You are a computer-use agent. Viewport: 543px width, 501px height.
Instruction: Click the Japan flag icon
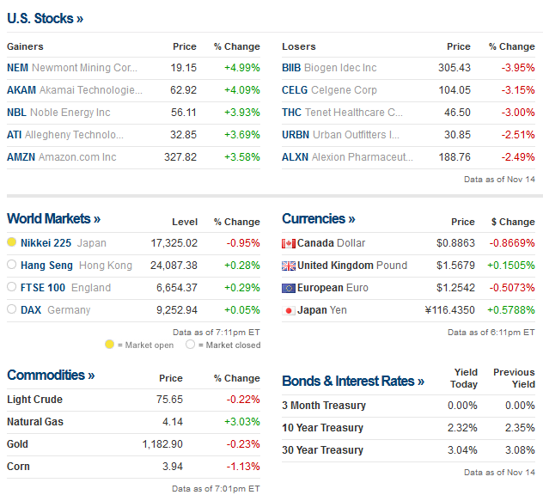tap(289, 310)
